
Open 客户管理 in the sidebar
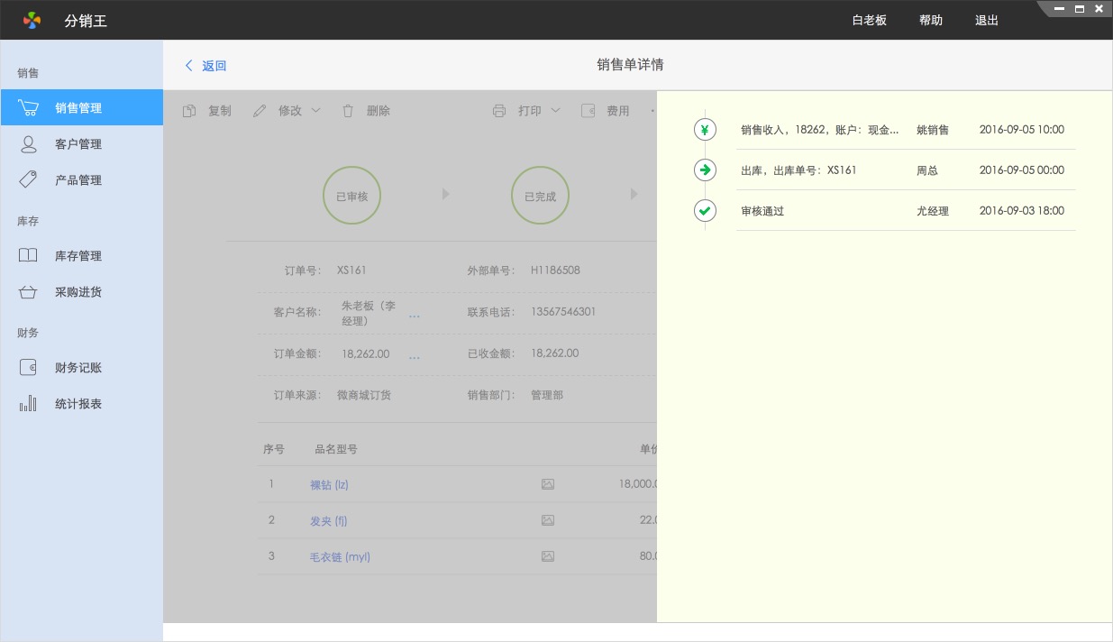pyautogui.click(x=78, y=144)
